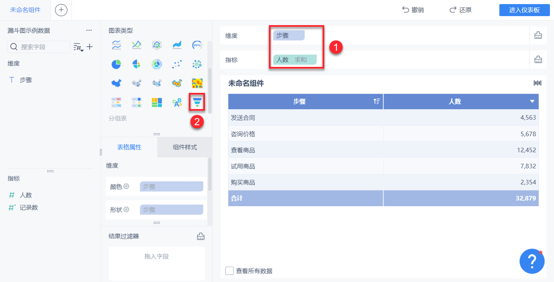Open the 人数 求和 indicator pill
The image size is (554, 282).
(295, 60)
